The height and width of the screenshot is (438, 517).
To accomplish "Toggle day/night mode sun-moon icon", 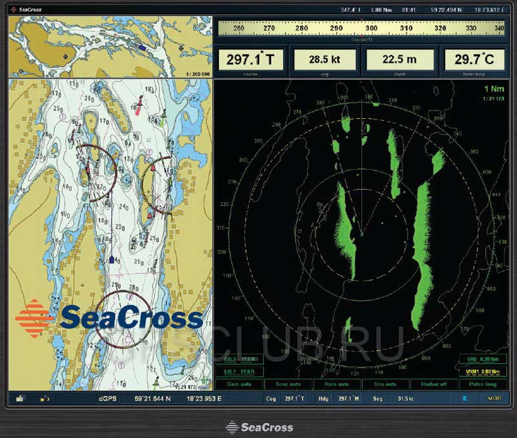I will 45,399.
